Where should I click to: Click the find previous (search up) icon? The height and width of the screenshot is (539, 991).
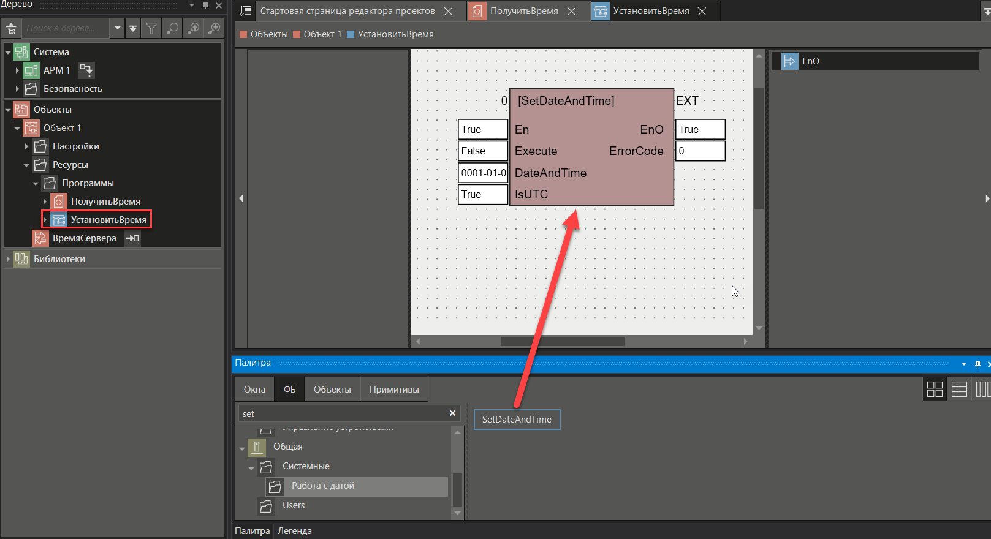tap(194, 28)
